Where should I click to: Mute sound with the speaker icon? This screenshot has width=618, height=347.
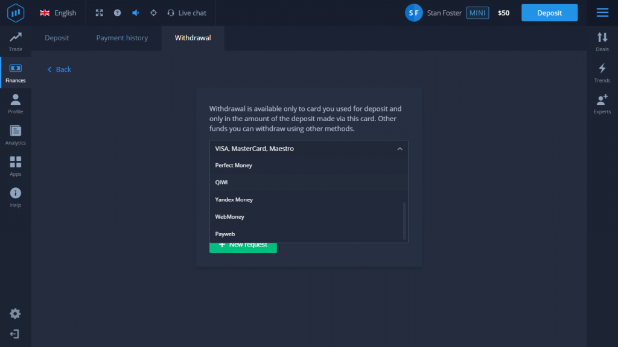pyautogui.click(x=136, y=13)
